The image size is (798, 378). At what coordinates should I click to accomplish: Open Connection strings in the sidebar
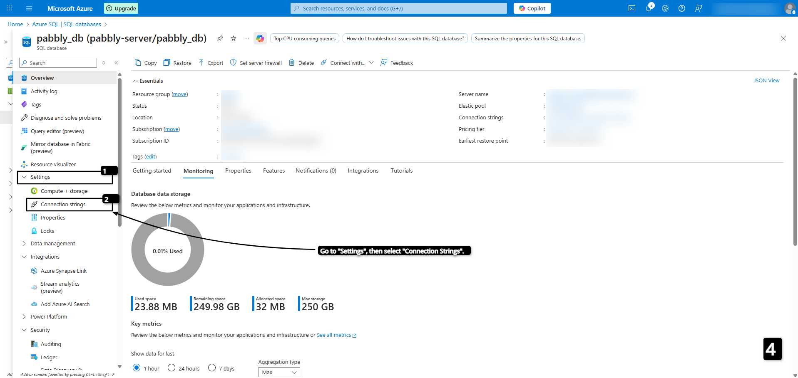tap(63, 205)
